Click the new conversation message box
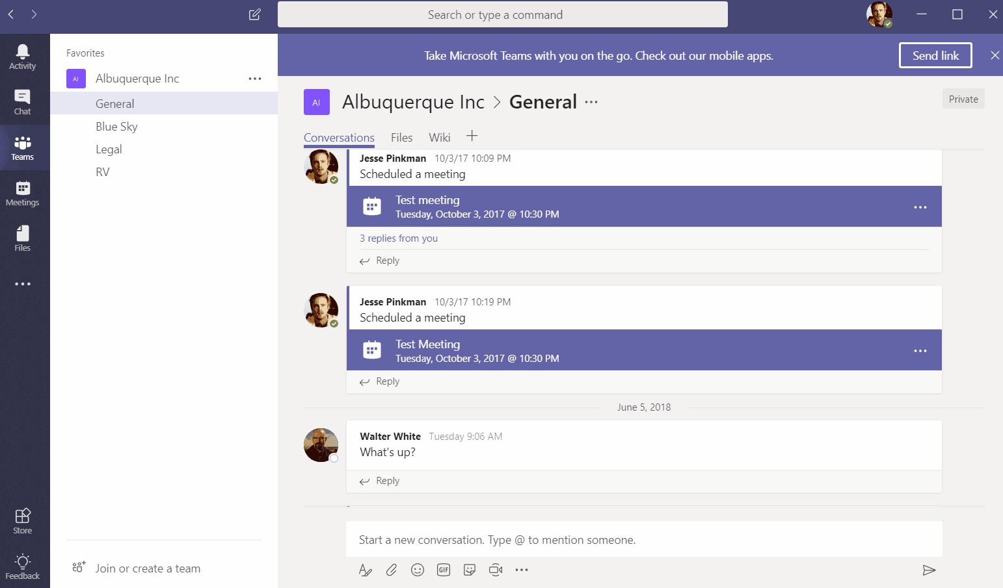 tap(644, 539)
